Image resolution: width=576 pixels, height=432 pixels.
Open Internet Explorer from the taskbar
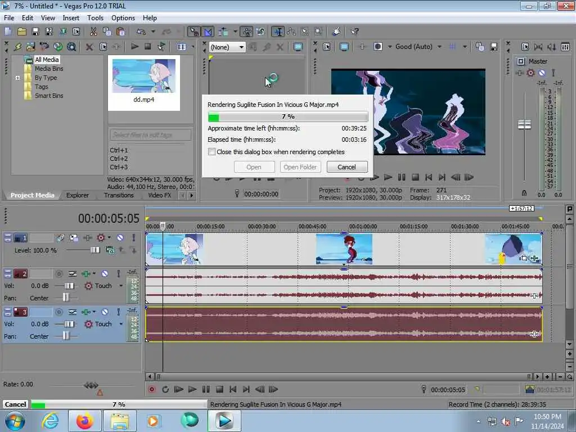(50, 421)
